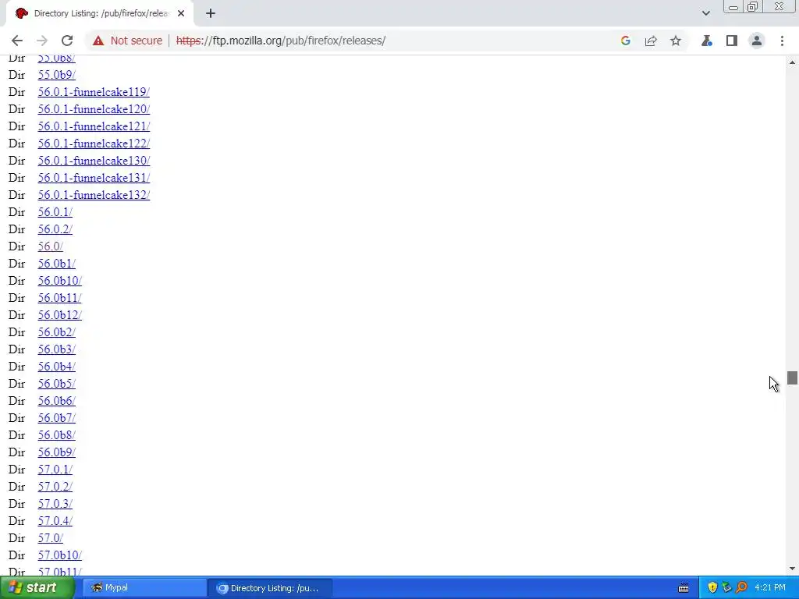
Task: Open the 56.0b11/ beta folder
Action: coord(59,298)
